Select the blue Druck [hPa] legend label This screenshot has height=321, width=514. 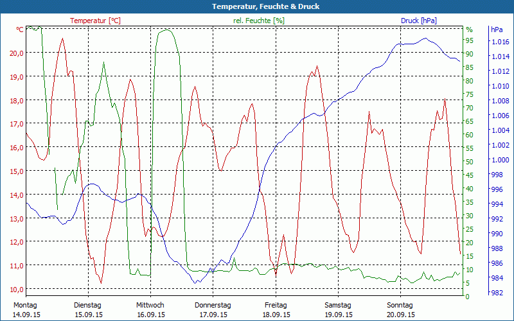click(418, 21)
